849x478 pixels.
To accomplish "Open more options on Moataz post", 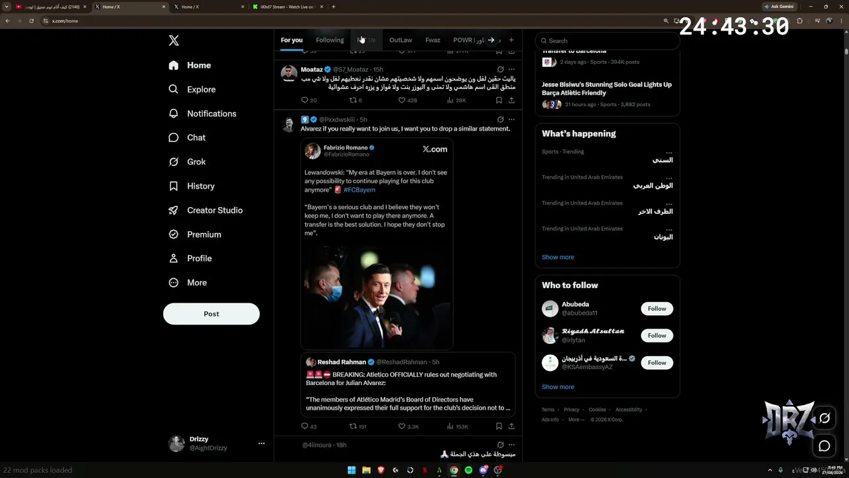I will click(511, 69).
